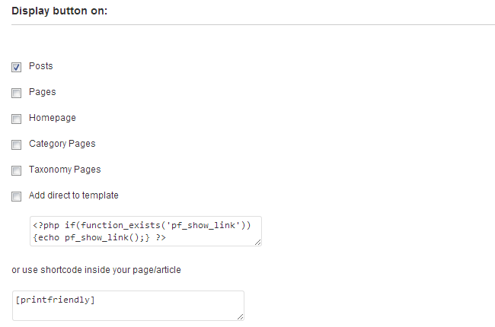Viewport: 495px width, 327px height.
Task: Click the Category Pages label
Action: (x=62, y=144)
